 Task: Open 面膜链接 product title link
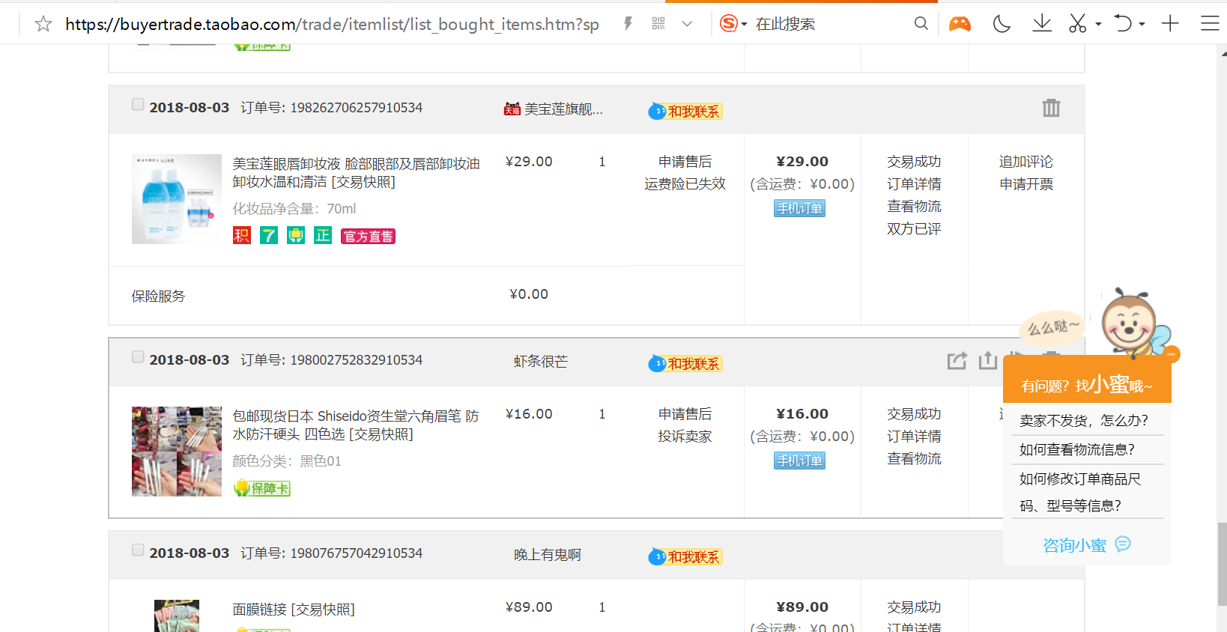tap(294, 610)
